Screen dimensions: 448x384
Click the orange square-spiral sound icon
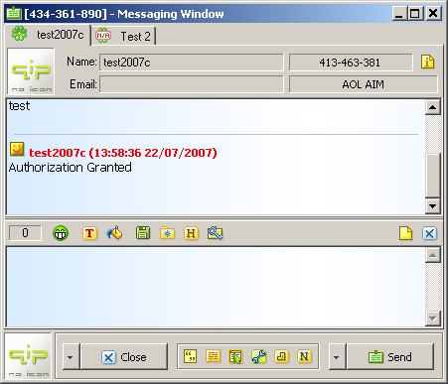click(x=281, y=356)
